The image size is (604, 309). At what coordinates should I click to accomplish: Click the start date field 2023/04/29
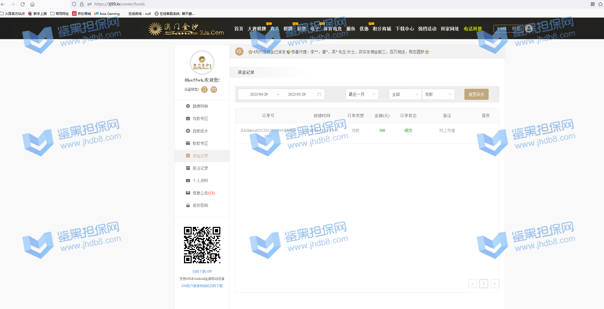pos(259,94)
